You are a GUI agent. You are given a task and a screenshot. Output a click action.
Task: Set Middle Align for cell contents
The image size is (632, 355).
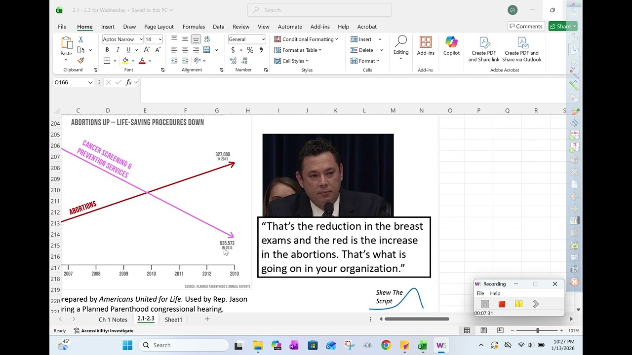pos(185,39)
